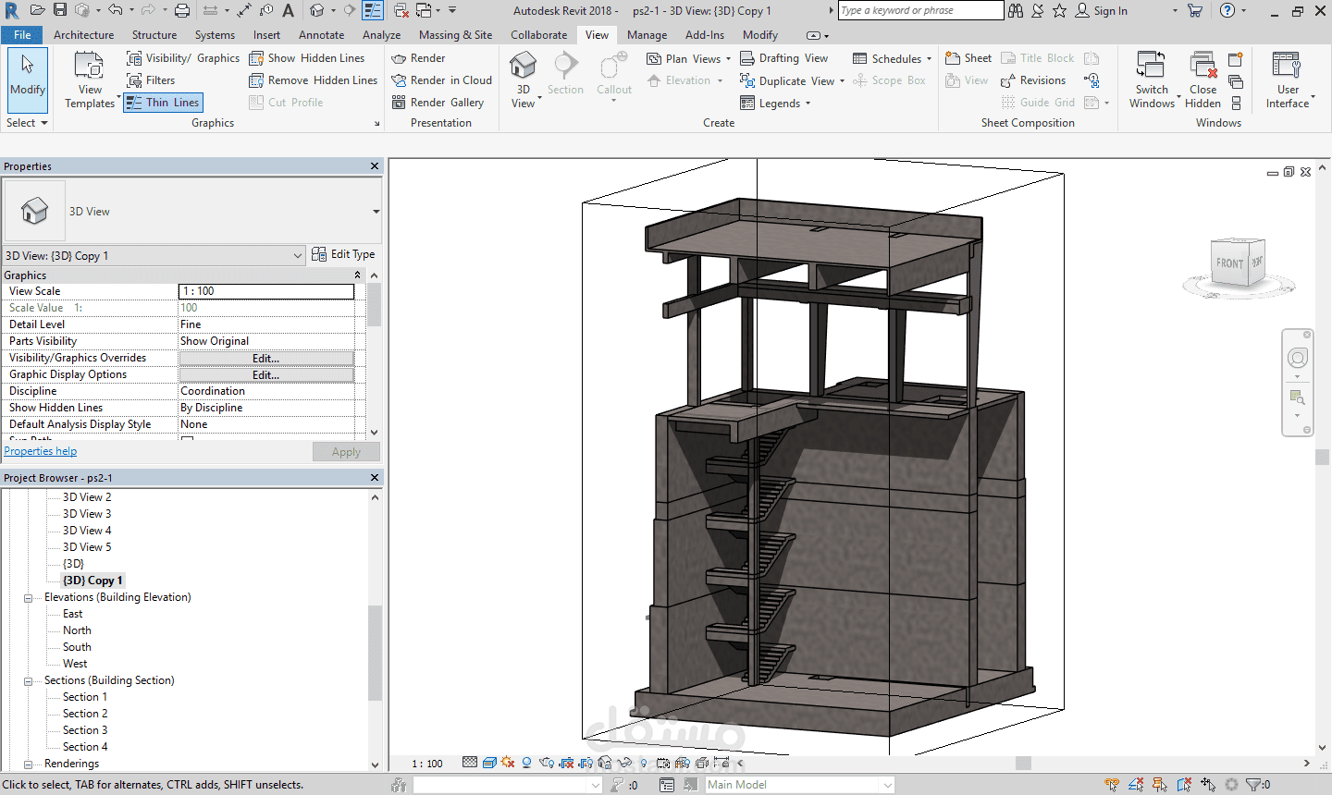
Task: Collapse Sections (Building Section) tree node
Action: click(28, 681)
